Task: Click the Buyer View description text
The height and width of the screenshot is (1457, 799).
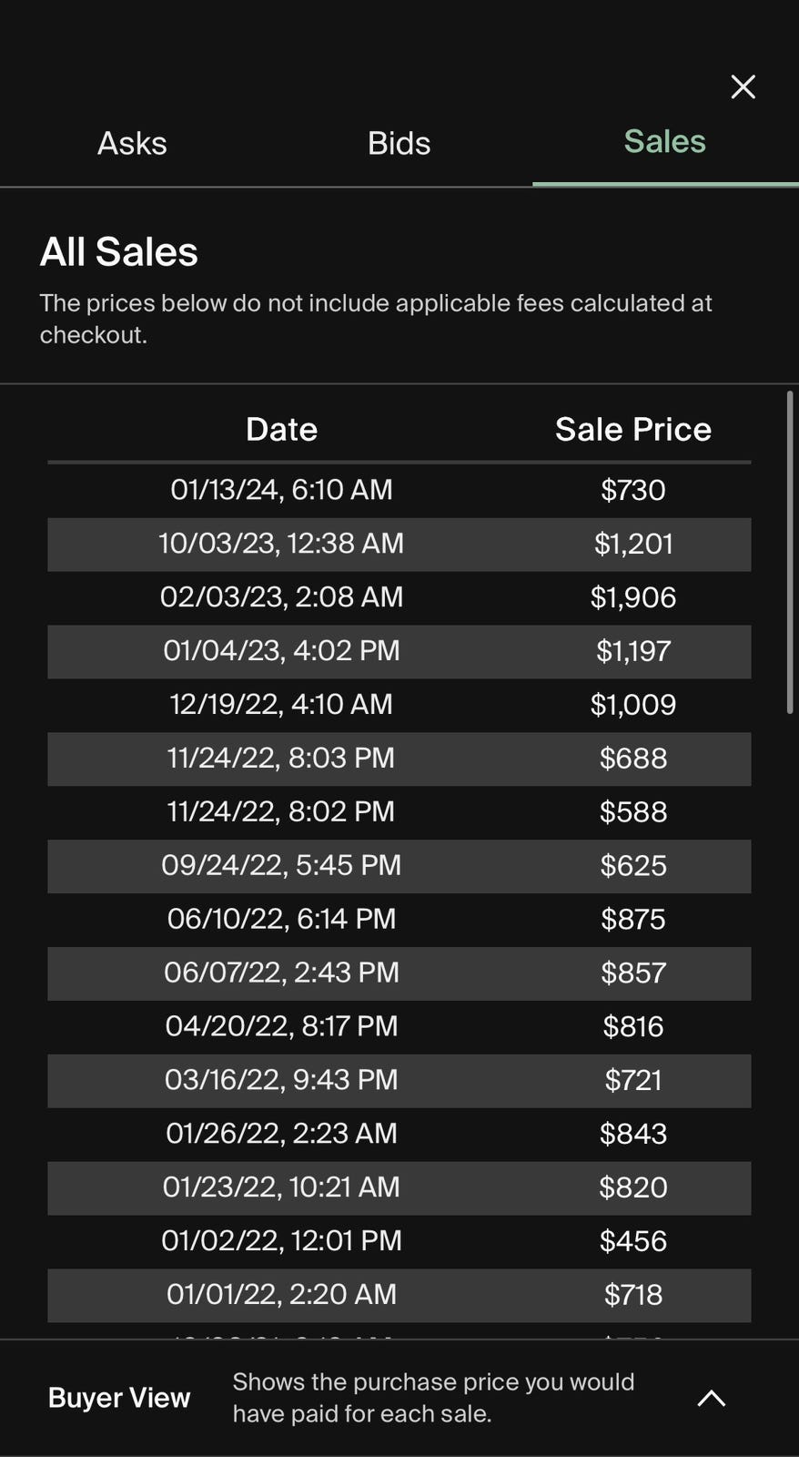Action: click(433, 1398)
